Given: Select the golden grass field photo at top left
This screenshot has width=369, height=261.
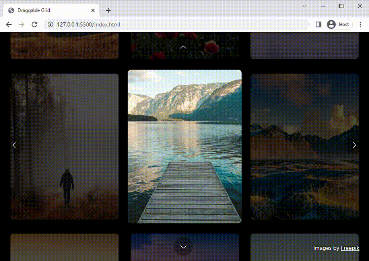Looking at the screenshot, I should click(x=64, y=46).
